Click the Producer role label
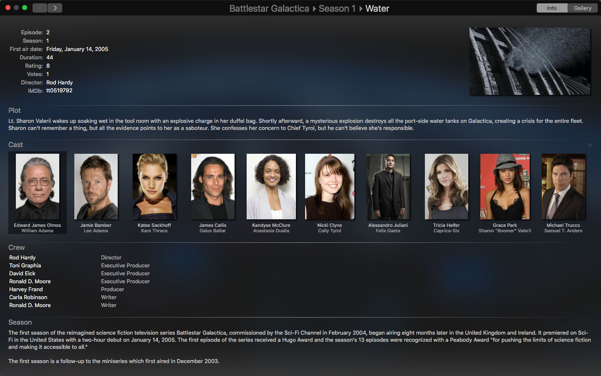Image resolution: width=601 pixels, height=376 pixels. pos(113,289)
